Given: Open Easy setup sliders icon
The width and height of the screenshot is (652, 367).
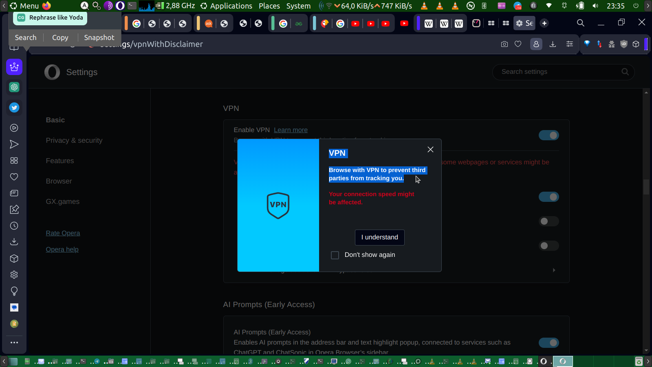Looking at the screenshot, I should coord(570,44).
